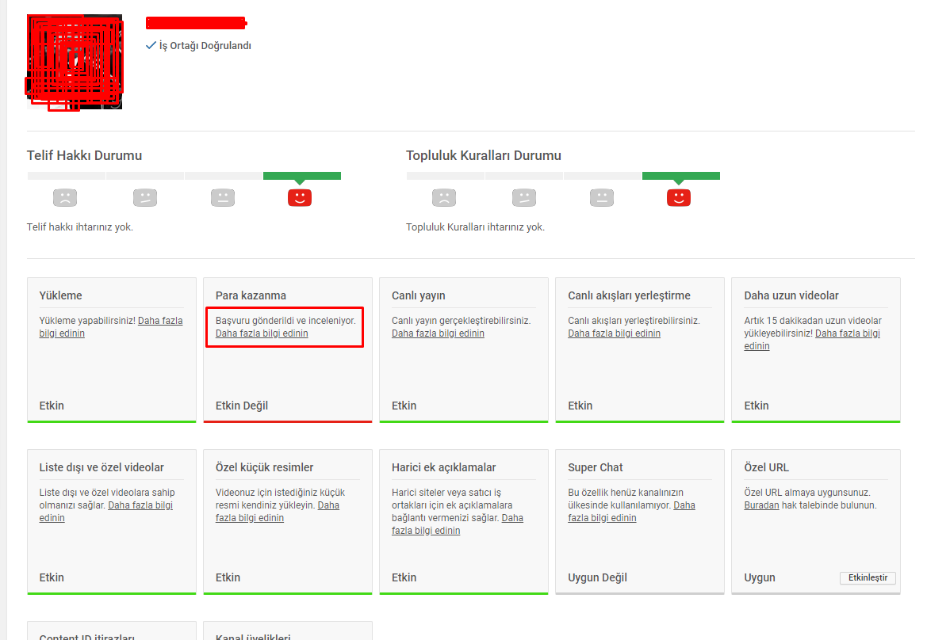
Task: Open 'Daha fazla bilgi edinin' in Canlı yayın card
Action: (438, 333)
